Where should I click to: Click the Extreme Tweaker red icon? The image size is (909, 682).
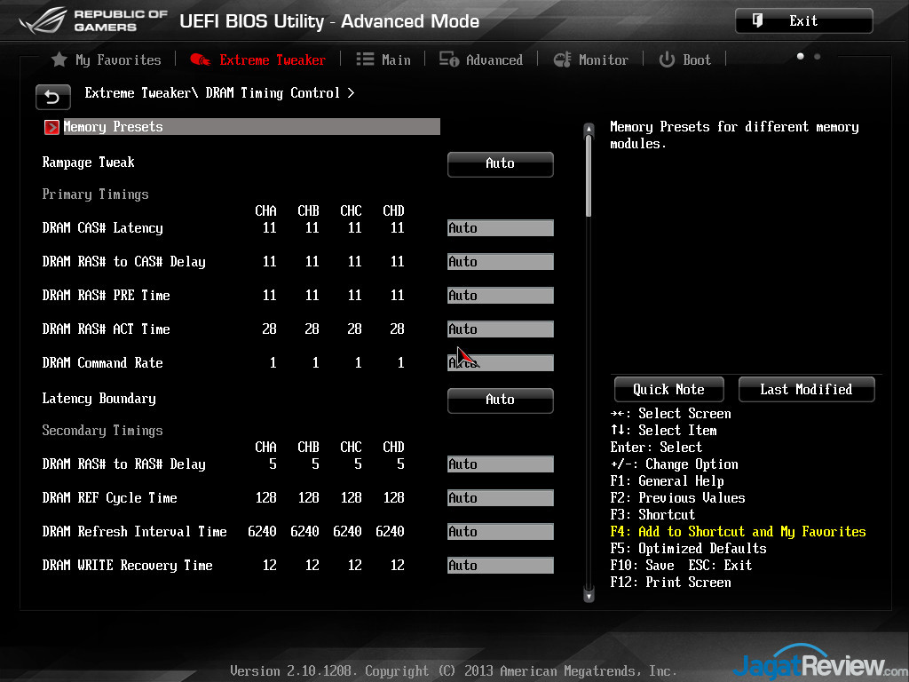click(x=201, y=59)
